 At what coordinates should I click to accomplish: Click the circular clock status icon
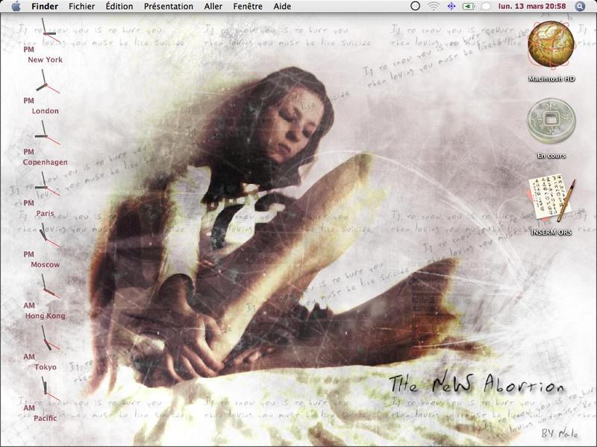tap(416, 6)
